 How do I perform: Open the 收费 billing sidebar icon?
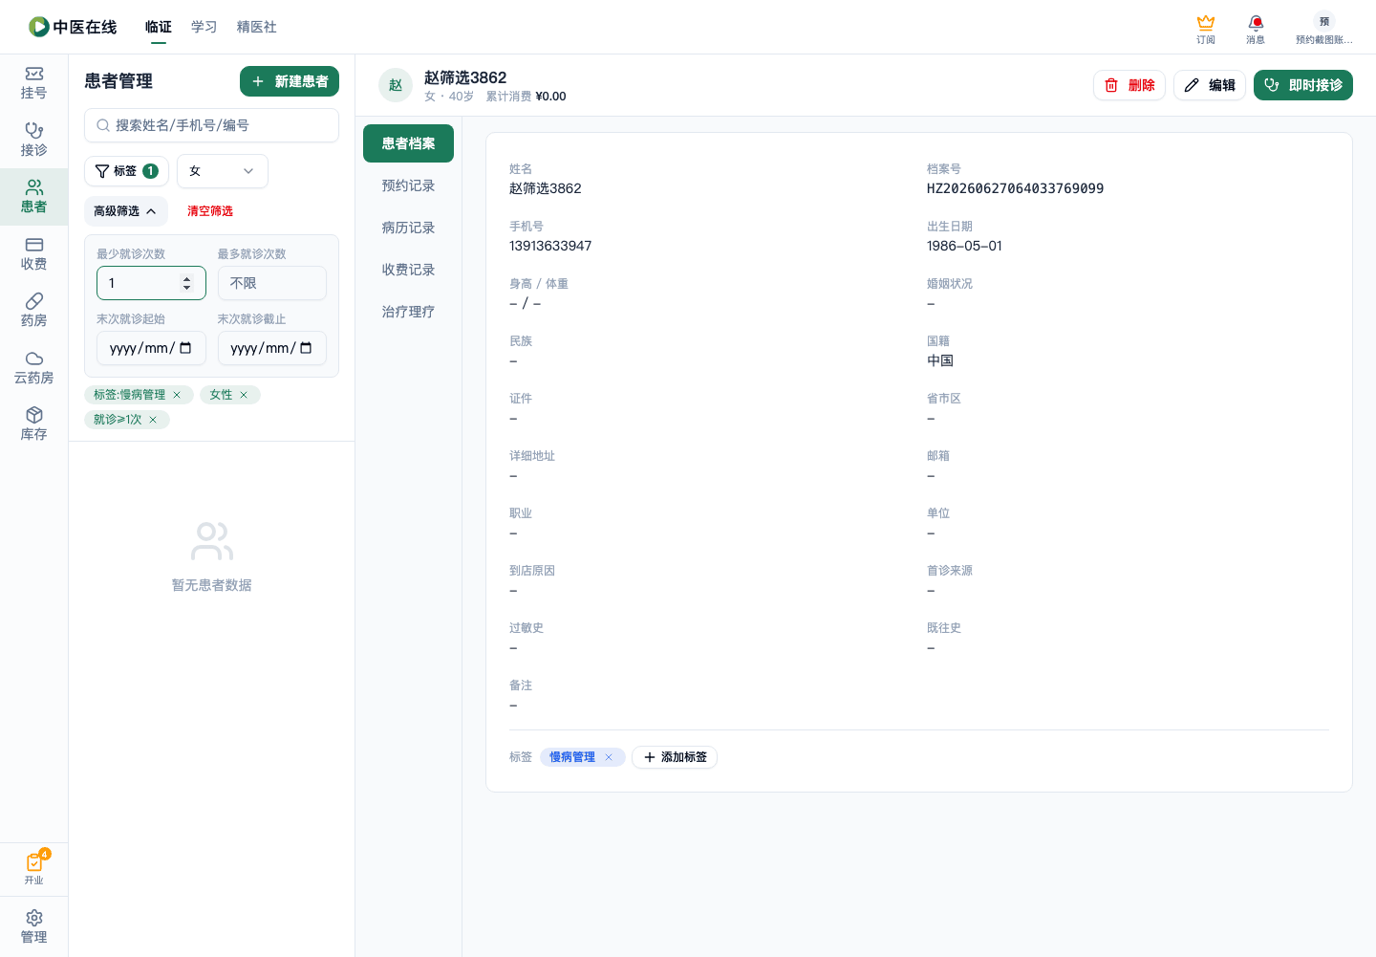(x=33, y=254)
